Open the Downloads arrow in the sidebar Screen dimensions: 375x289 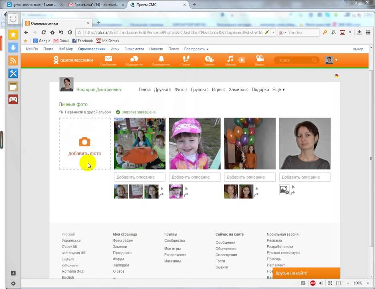[x=13, y=48]
